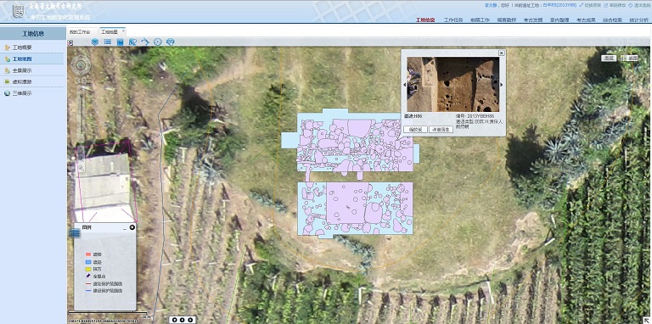Click the map search magnifier toolbar icon
The image size is (652, 324).
[x=132, y=42]
